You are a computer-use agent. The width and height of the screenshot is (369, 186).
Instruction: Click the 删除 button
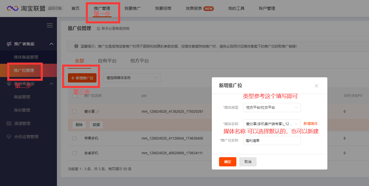point(79,125)
